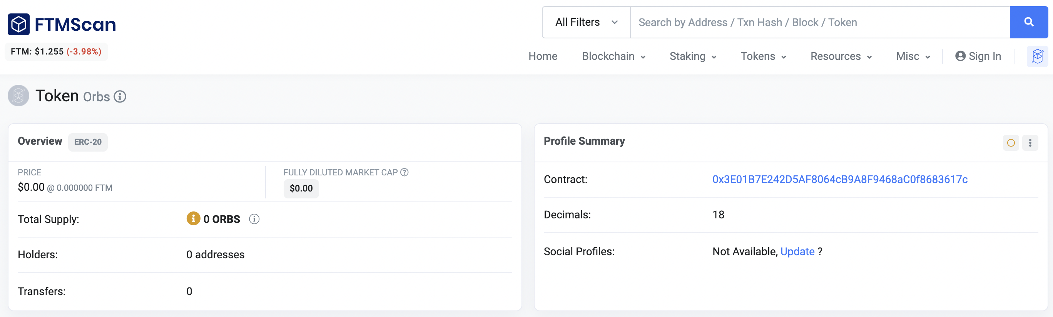The width and height of the screenshot is (1053, 317).
Task: Click the blue search magnifier button
Action: [x=1028, y=22]
